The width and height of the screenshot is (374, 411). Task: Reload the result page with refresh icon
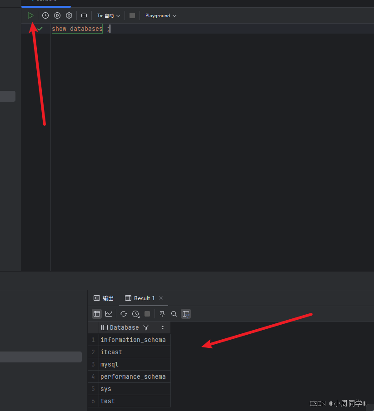(x=124, y=314)
